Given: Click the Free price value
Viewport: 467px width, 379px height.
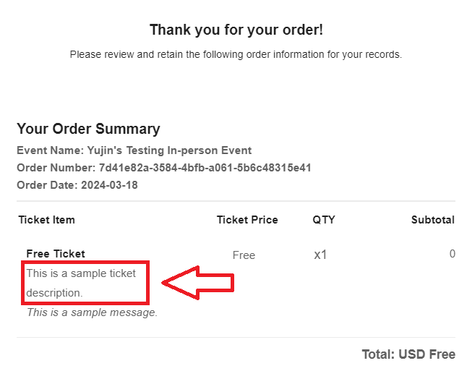Looking at the screenshot, I should coord(244,255).
